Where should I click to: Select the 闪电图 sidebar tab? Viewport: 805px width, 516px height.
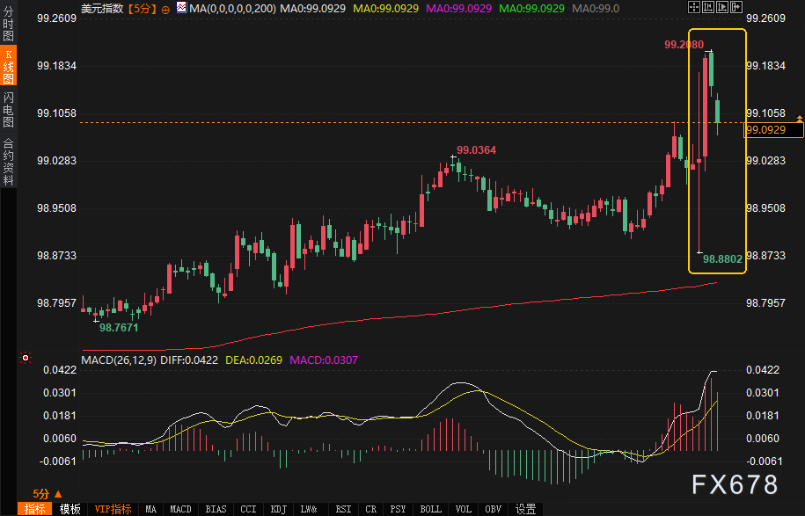tap(9, 109)
